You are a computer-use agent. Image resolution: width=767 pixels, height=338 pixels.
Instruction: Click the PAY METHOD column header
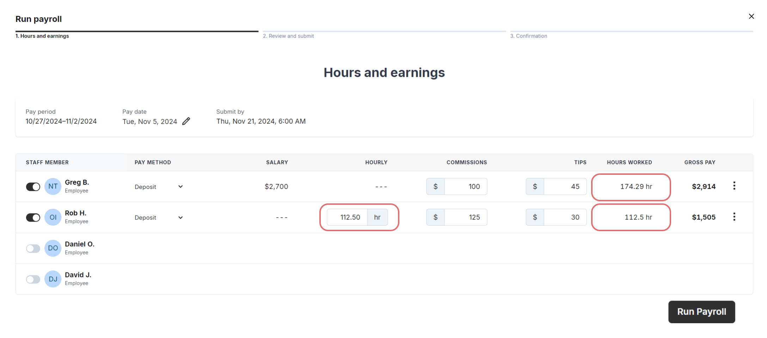click(x=153, y=162)
